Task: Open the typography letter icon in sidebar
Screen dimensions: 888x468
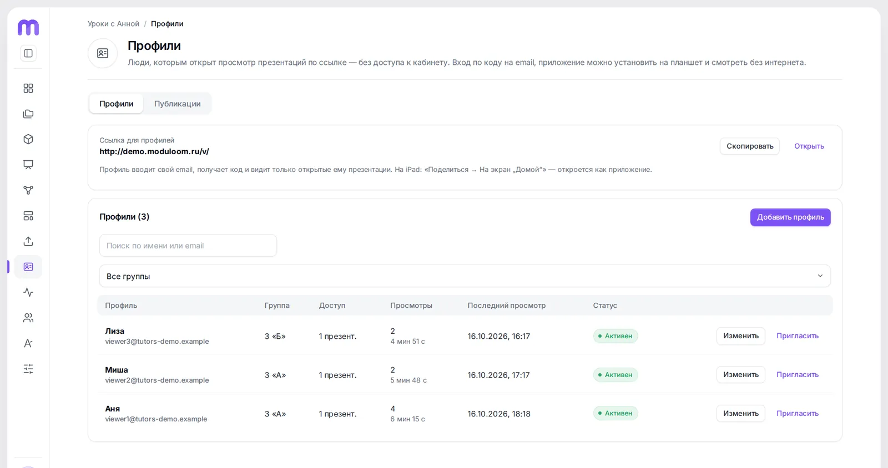Action: click(28, 343)
